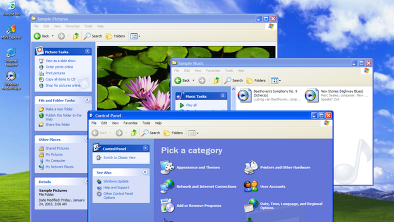Image resolution: width=394 pixels, height=222 pixels.
Task: Open File menu in Sample Pictures window
Action: click(x=36, y=26)
